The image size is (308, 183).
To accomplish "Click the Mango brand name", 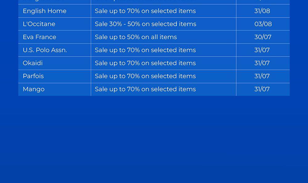I will (x=34, y=89).
